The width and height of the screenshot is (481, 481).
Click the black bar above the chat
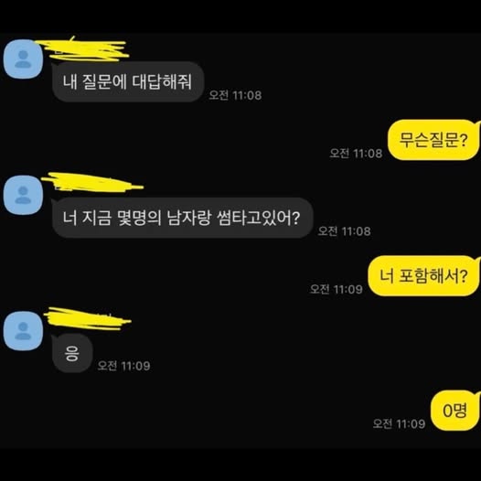tap(240, 16)
